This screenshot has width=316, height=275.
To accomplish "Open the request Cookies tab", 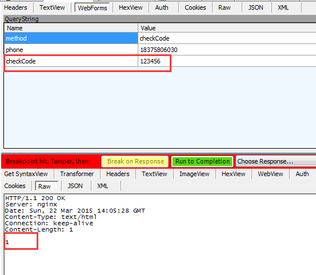I will (x=195, y=7).
